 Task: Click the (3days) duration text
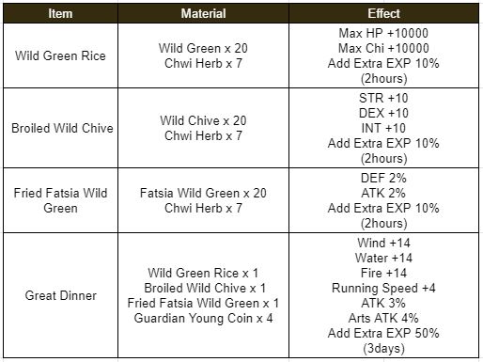[x=383, y=348]
